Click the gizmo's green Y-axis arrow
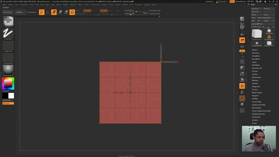 [161, 45]
